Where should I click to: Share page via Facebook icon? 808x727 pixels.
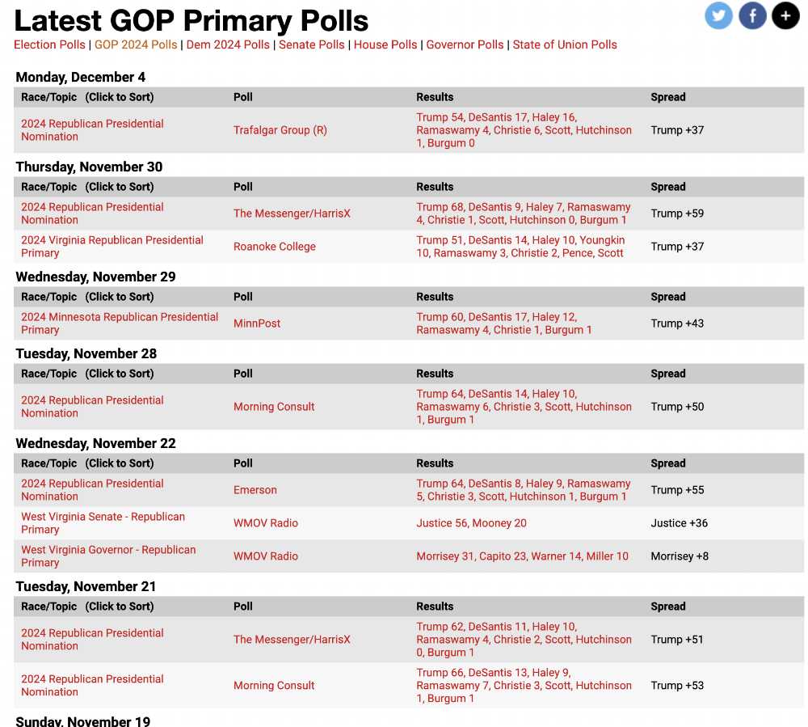[x=752, y=15]
